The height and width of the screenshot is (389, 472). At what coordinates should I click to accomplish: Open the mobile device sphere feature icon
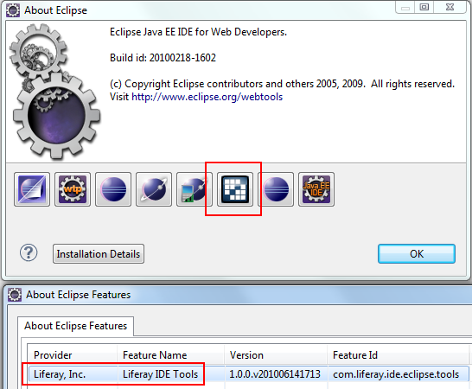pyautogui.click(x=195, y=189)
